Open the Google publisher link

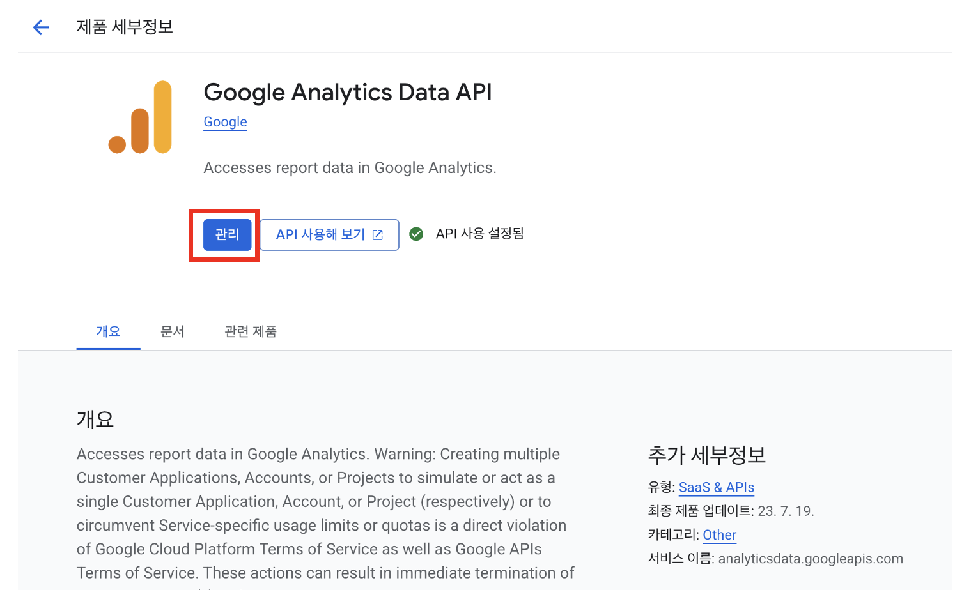click(x=225, y=122)
